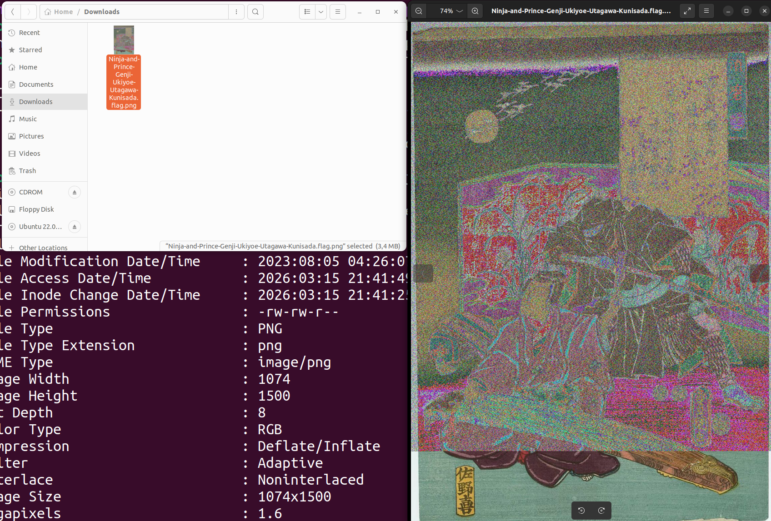This screenshot has width=771, height=521.
Task: Open the image viewer main menu
Action: tap(706, 11)
